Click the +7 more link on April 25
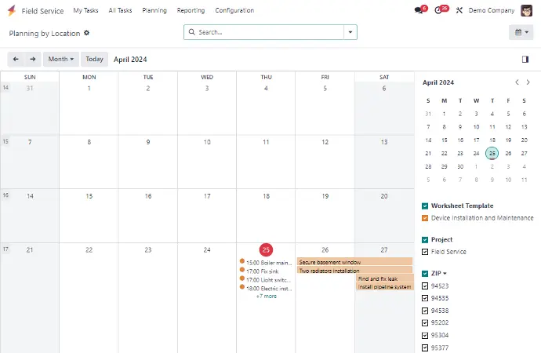This screenshot has height=353, width=541. [266, 297]
